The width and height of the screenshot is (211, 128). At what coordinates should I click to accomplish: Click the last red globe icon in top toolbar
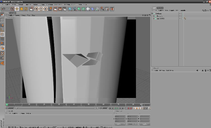112,9
